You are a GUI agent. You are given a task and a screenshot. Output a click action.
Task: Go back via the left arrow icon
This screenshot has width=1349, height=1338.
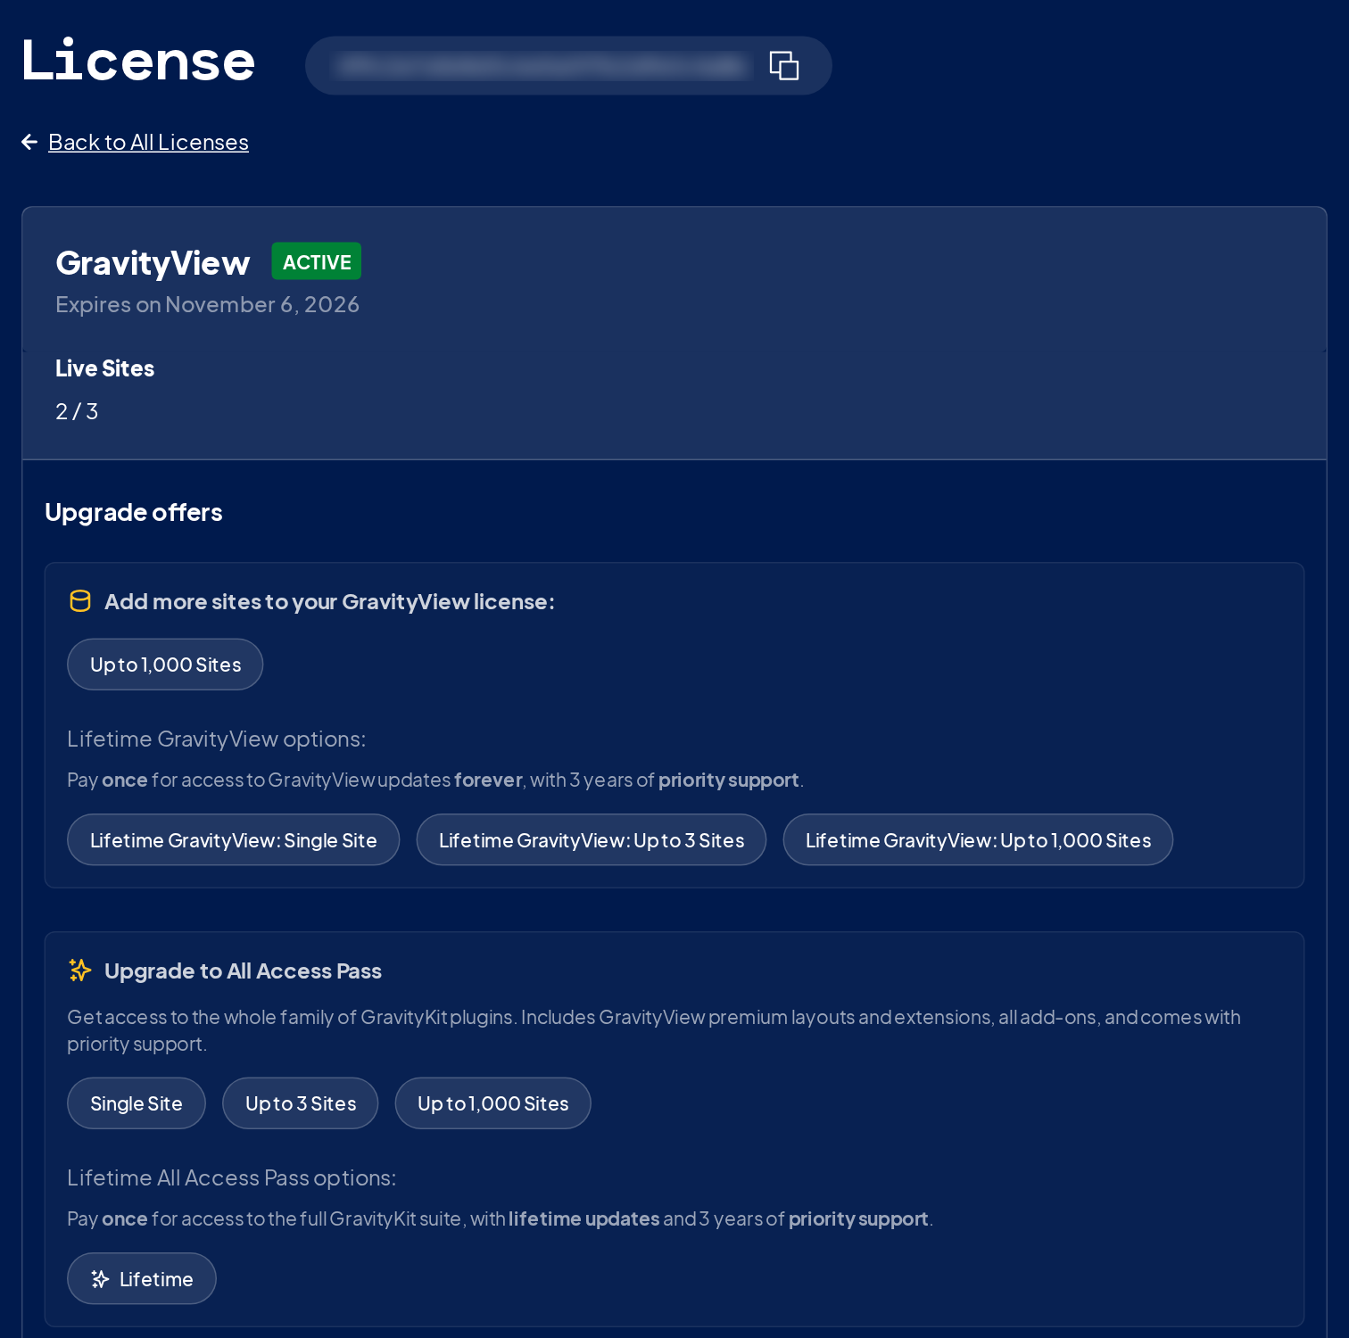[29, 142]
